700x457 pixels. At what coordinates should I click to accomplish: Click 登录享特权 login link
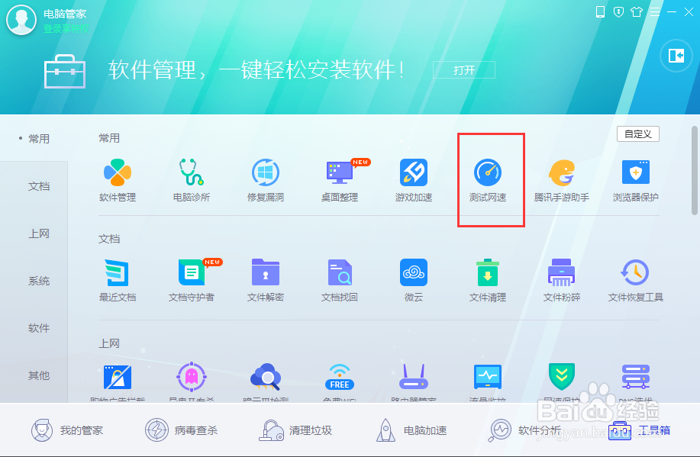pyautogui.click(x=66, y=28)
